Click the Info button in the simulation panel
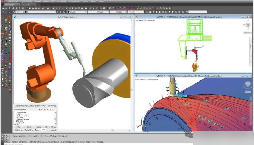Viewport: 254px width, 145px height. pos(46,127)
